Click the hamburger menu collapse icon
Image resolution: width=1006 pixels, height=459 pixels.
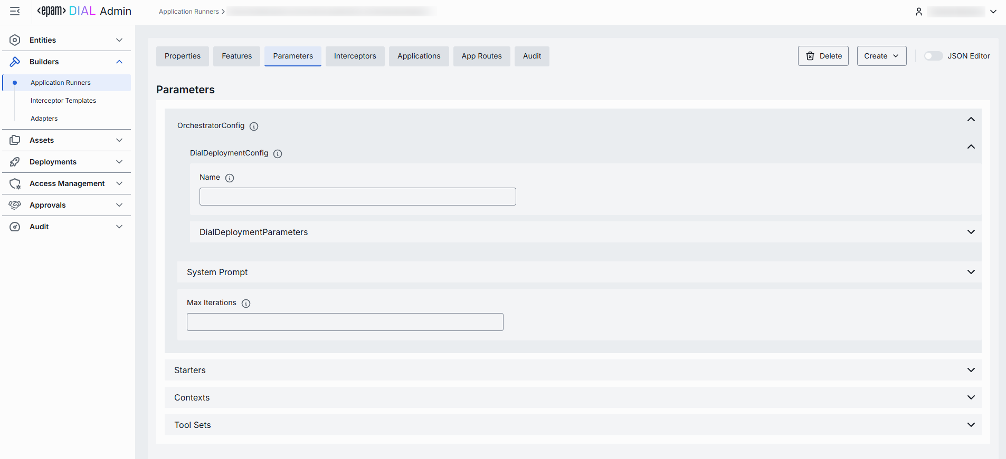click(x=15, y=11)
